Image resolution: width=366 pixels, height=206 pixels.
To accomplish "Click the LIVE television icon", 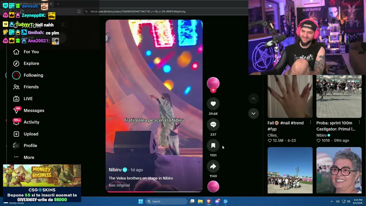I will (x=16, y=99).
